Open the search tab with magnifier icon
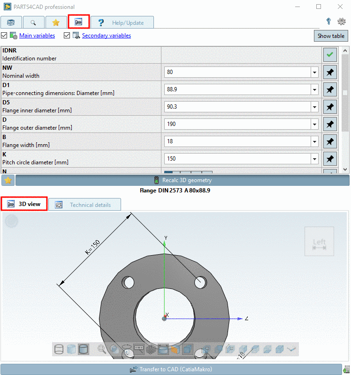The image size is (351, 375). tap(33, 22)
